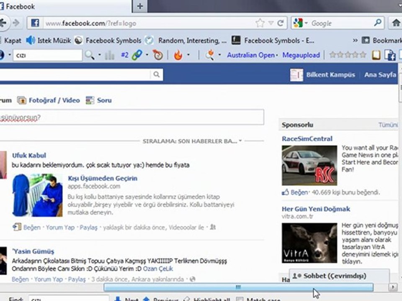Open a new browser tab with plus button

pos(140,6)
